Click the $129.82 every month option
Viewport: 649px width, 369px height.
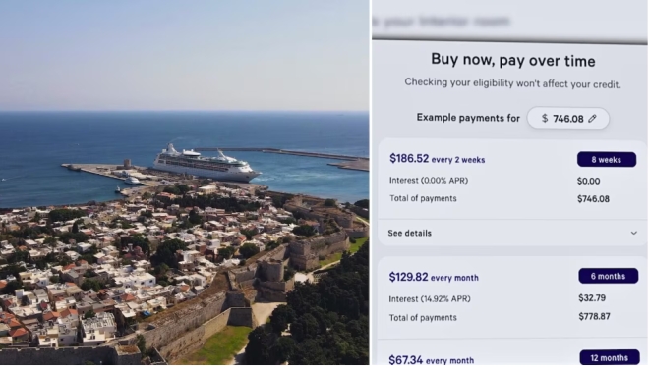pyautogui.click(x=434, y=277)
